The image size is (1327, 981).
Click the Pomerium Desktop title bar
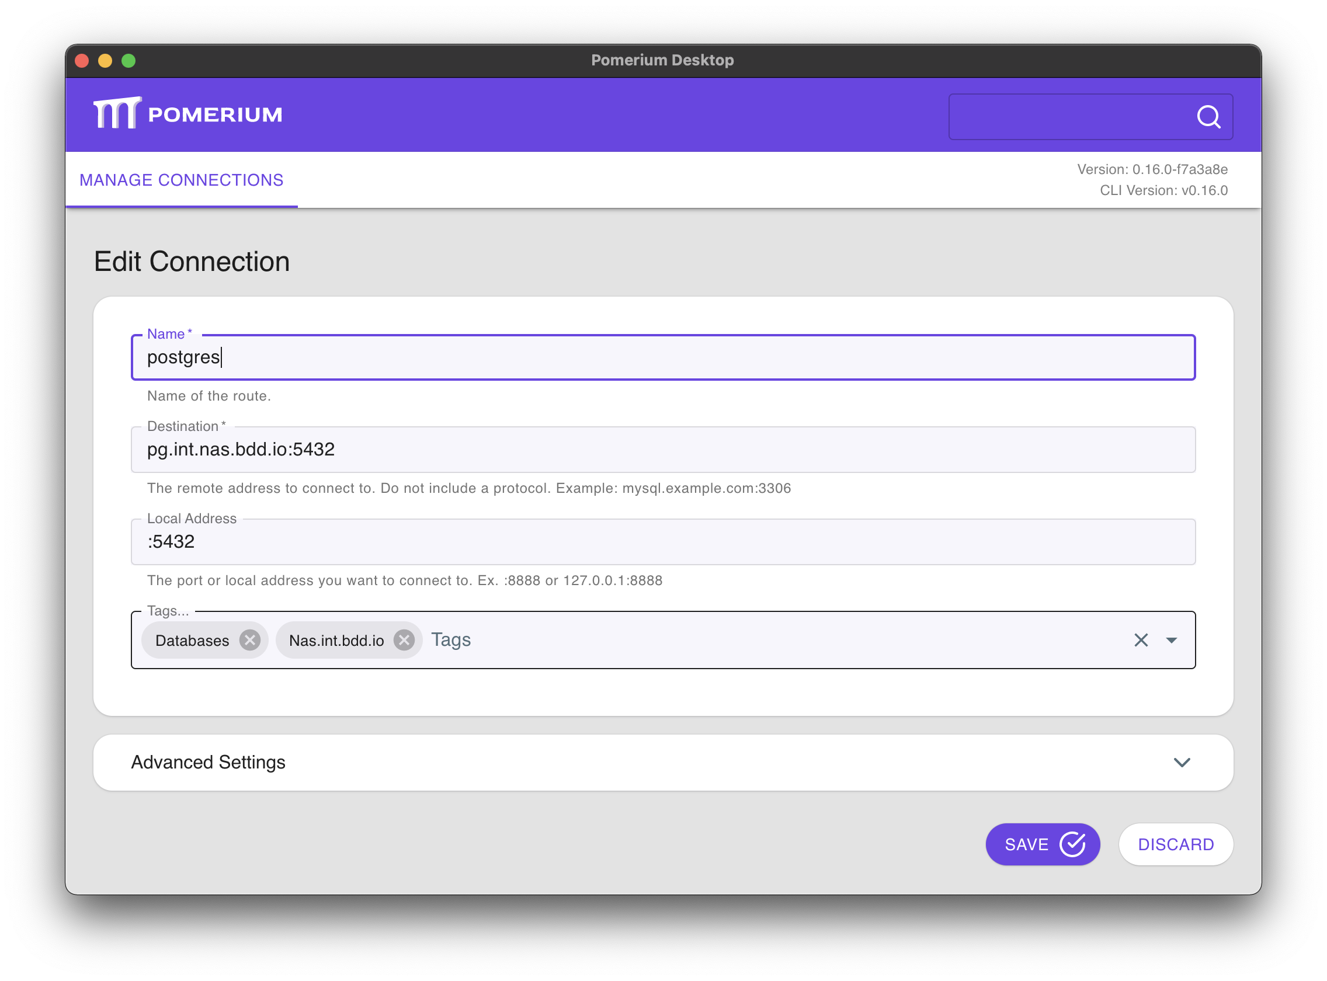click(x=662, y=60)
